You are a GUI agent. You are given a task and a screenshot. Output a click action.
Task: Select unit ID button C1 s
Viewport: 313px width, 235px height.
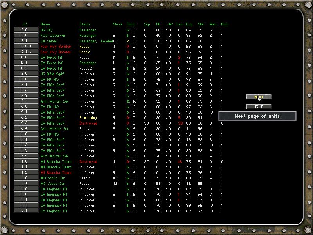click(26, 52)
